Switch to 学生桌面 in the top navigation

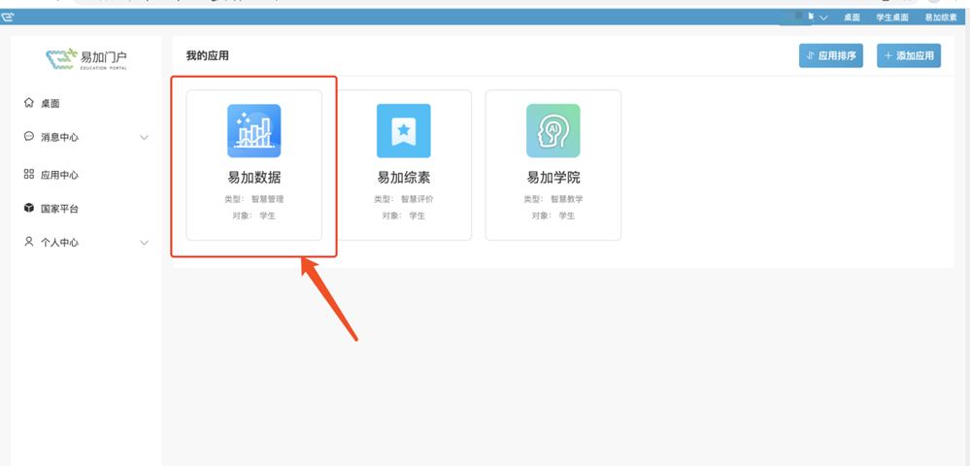coord(892,17)
